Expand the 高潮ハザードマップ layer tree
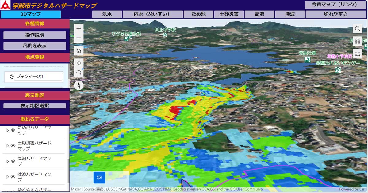The height and width of the screenshot is (193, 368). pos(8,161)
